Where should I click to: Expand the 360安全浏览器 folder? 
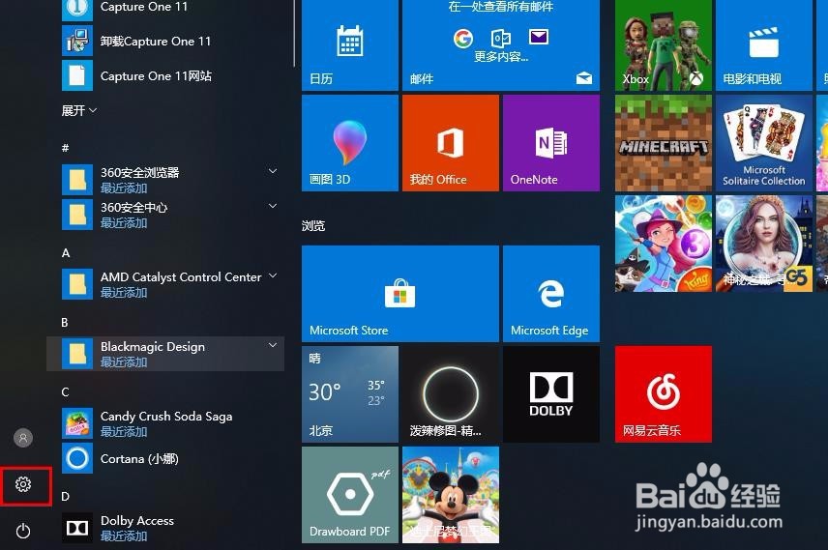165,180
